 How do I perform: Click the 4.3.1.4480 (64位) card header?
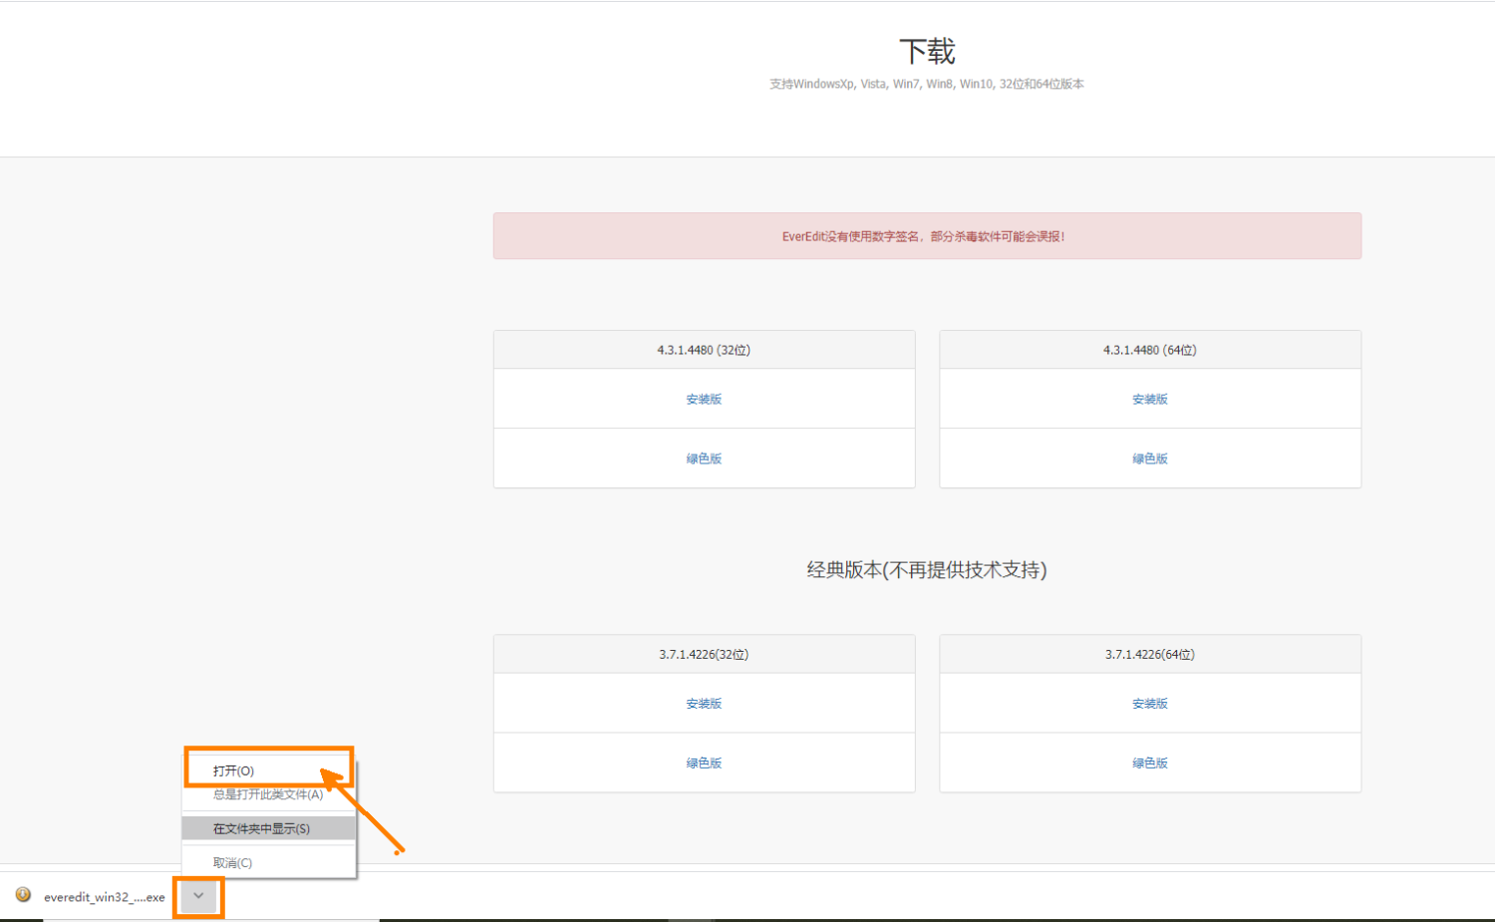point(1150,350)
